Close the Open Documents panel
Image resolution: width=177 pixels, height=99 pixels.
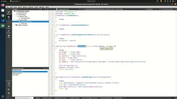tap(48, 68)
